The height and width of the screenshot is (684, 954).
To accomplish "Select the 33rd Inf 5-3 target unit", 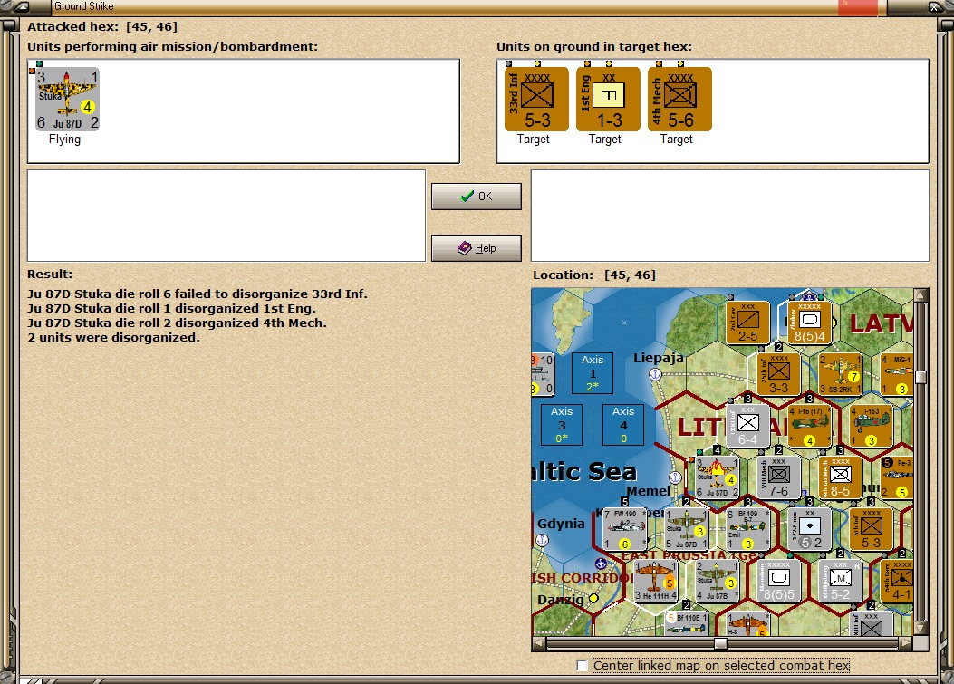I will pyautogui.click(x=536, y=99).
